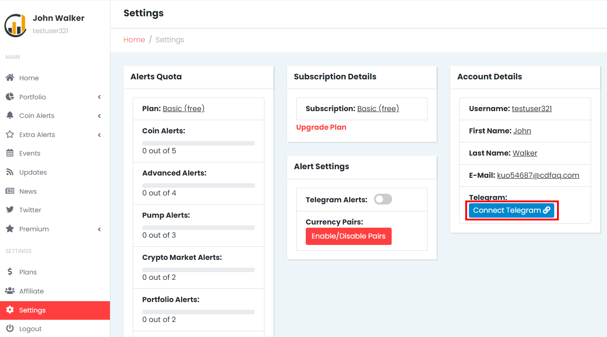Click the Coin Alerts progress bar
Image resolution: width=607 pixels, height=337 pixels.
click(x=199, y=143)
